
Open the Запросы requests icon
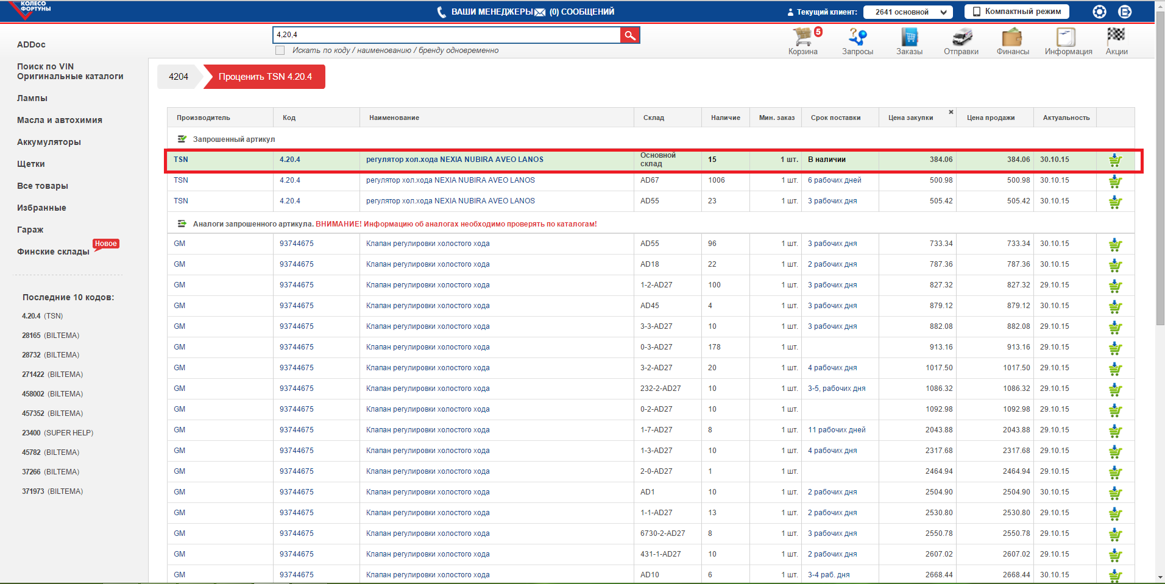pos(857,37)
